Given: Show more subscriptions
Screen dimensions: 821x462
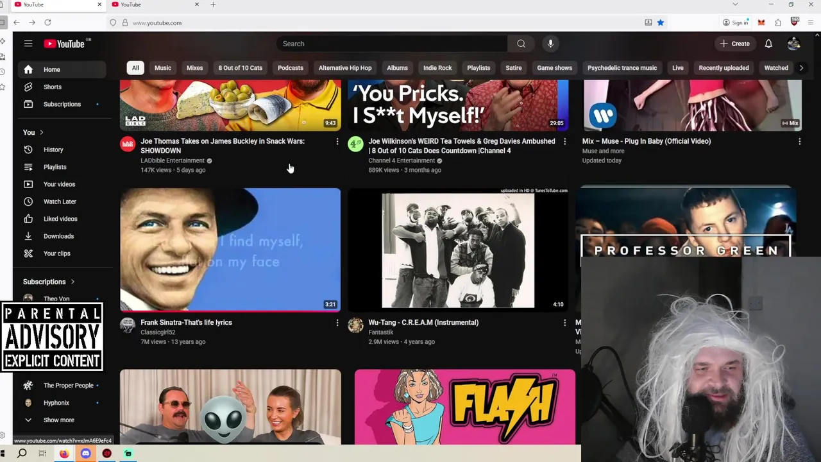Looking at the screenshot, I should click(58, 420).
